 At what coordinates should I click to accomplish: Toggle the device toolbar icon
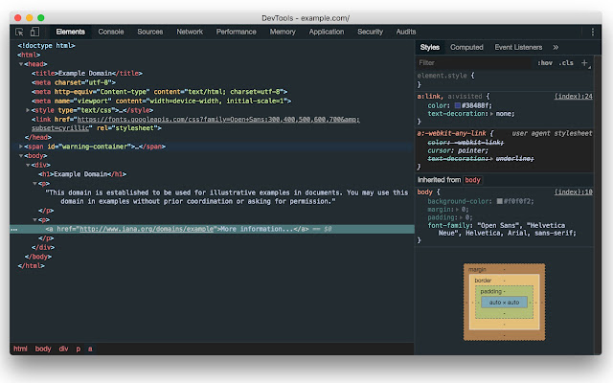click(34, 32)
